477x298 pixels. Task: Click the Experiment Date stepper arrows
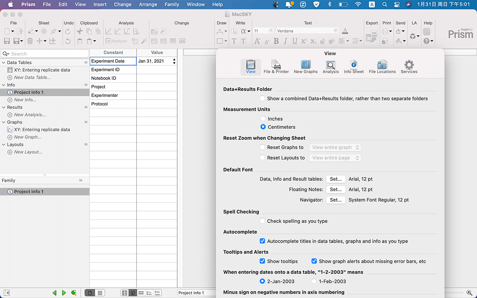point(174,61)
